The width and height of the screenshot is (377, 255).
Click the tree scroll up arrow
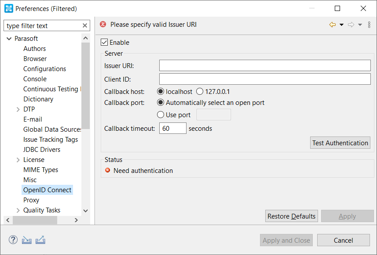click(85, 38)
